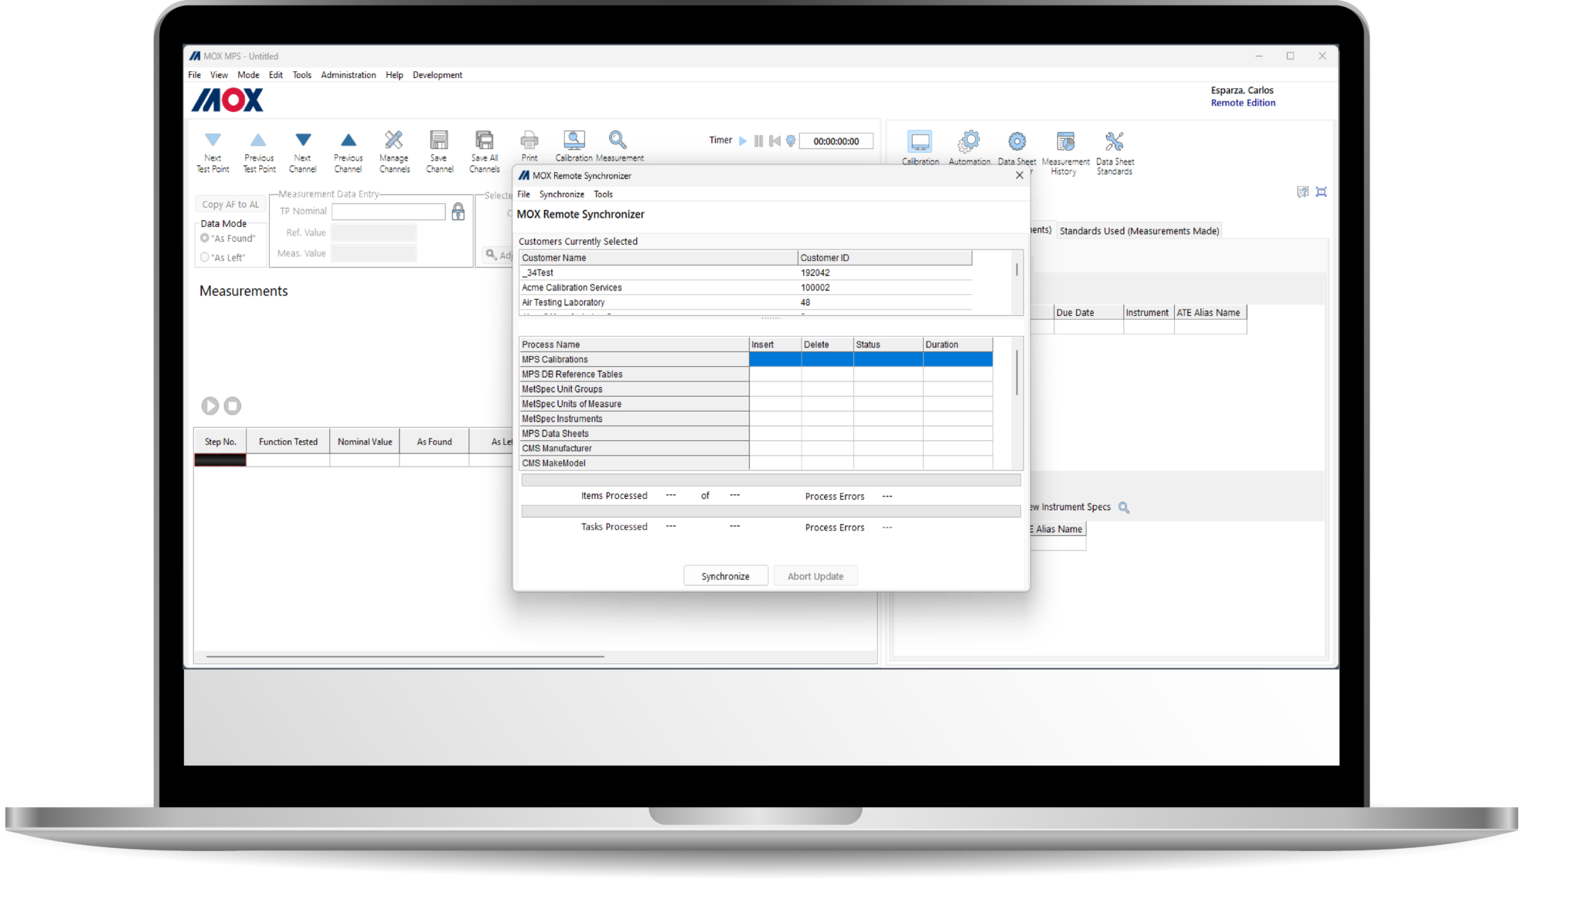Open the Automation gear icon
The image size is (1583, 899).
point(969,141)
